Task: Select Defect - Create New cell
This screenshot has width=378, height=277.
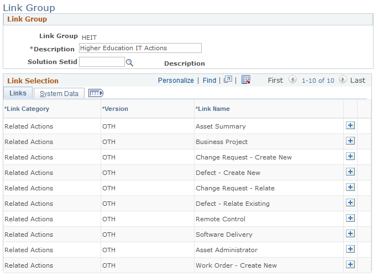Action: point(228,173)
